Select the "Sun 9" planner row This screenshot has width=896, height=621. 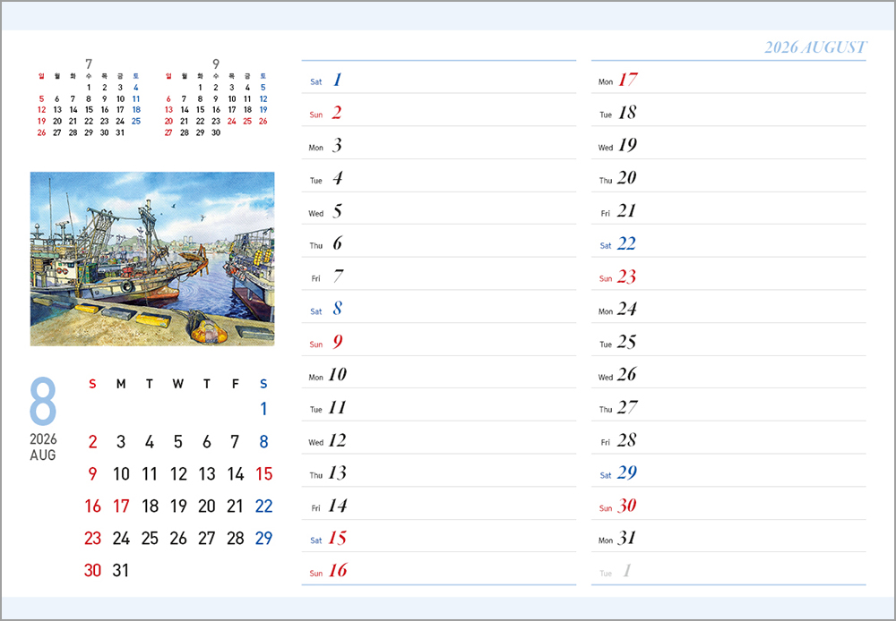438,340
